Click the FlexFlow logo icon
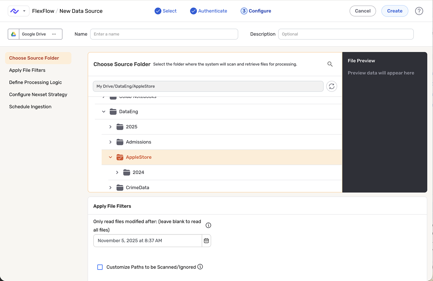433x281 pixels. 15,11
